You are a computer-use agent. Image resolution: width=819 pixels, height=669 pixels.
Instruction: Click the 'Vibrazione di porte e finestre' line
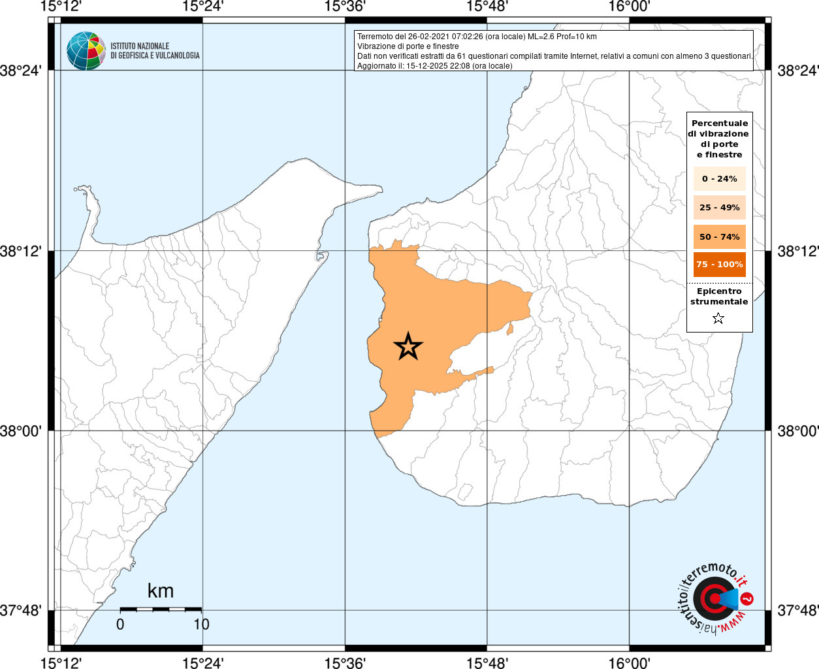(x=408, y=46)
